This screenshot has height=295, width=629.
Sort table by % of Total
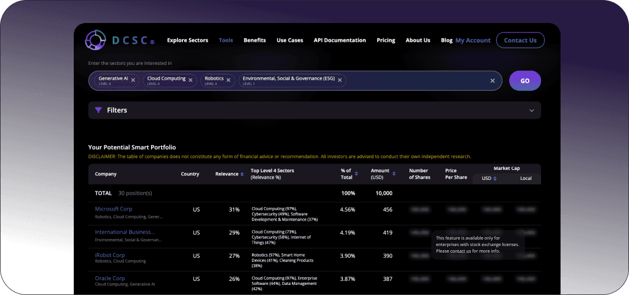click(356, 174)
